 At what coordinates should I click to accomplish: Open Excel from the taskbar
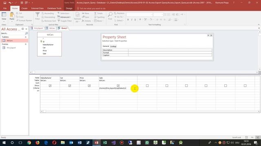click(105, 142)
